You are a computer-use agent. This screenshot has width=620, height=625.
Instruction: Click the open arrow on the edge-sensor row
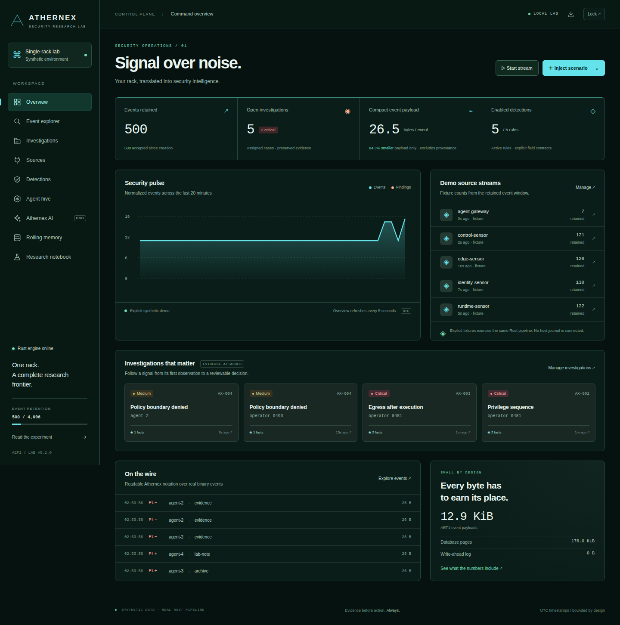pos(594,262)
